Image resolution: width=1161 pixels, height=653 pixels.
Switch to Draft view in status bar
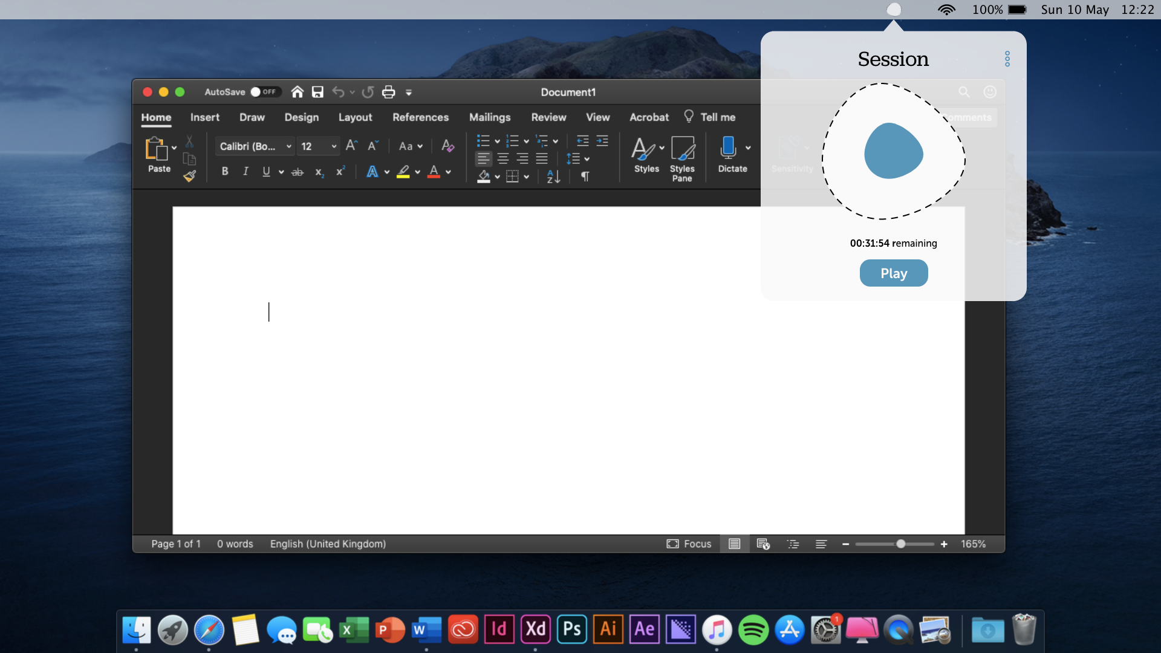pyautogui.click(x=821, y=544)
